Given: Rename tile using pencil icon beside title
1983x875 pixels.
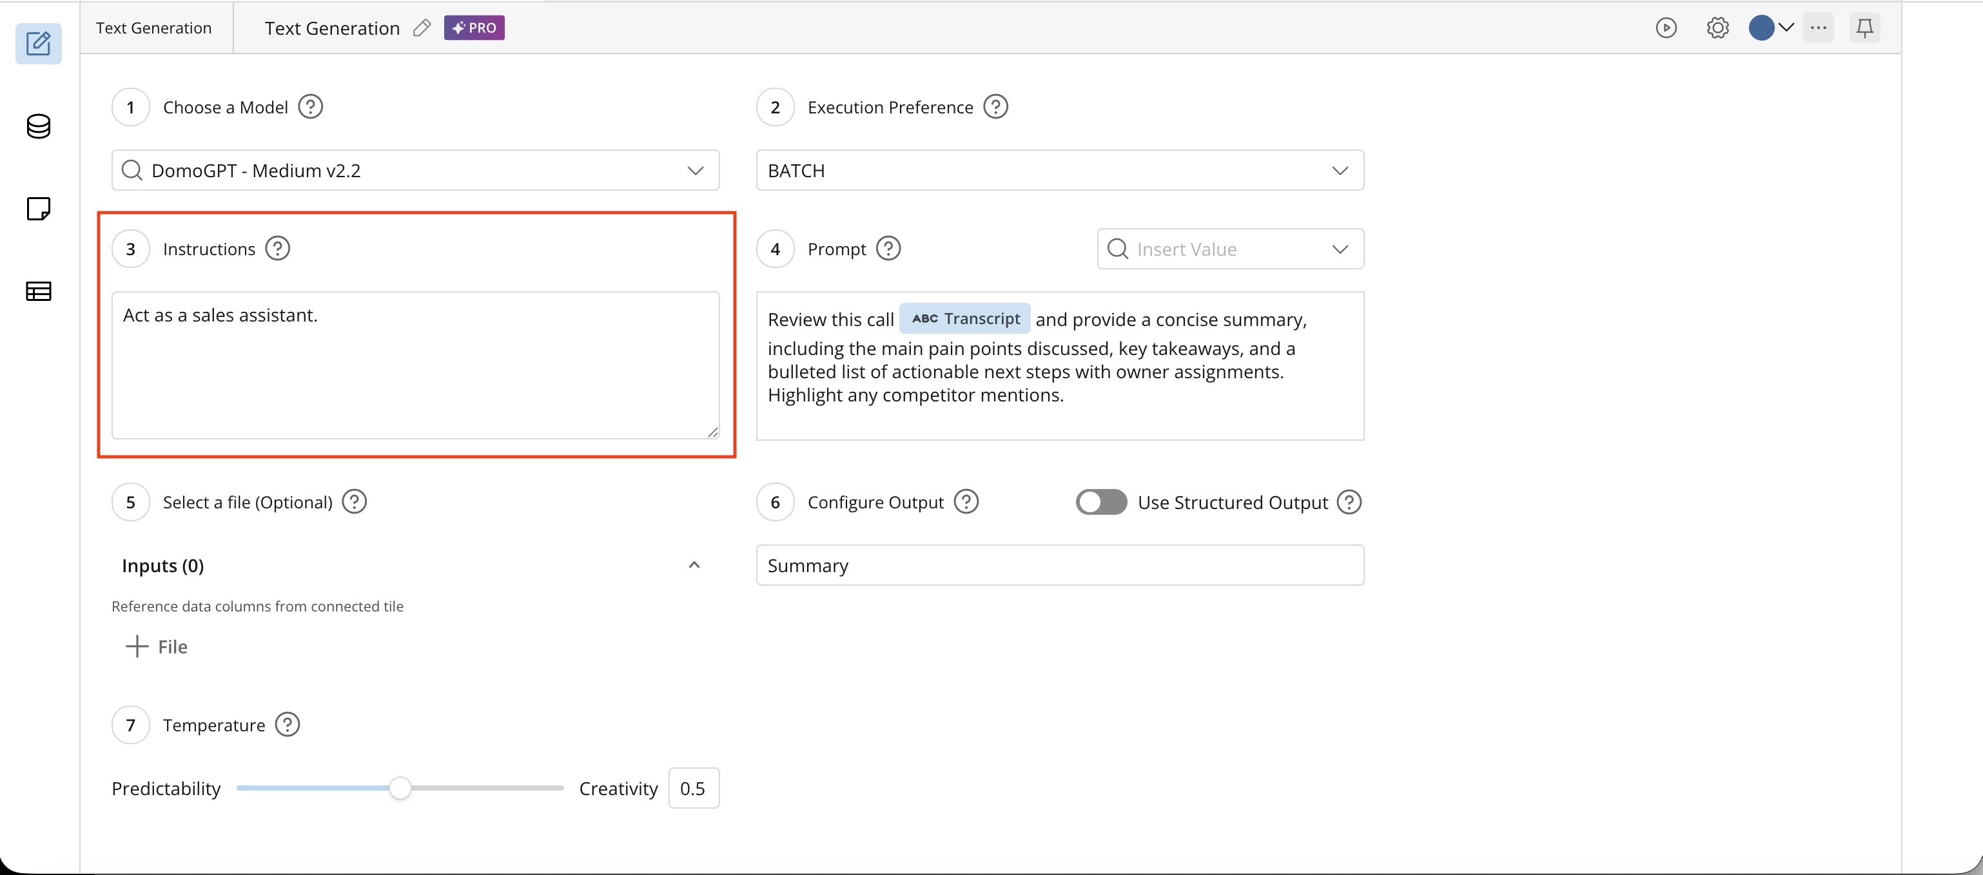Looking at the screenshot, I should 422,28.
